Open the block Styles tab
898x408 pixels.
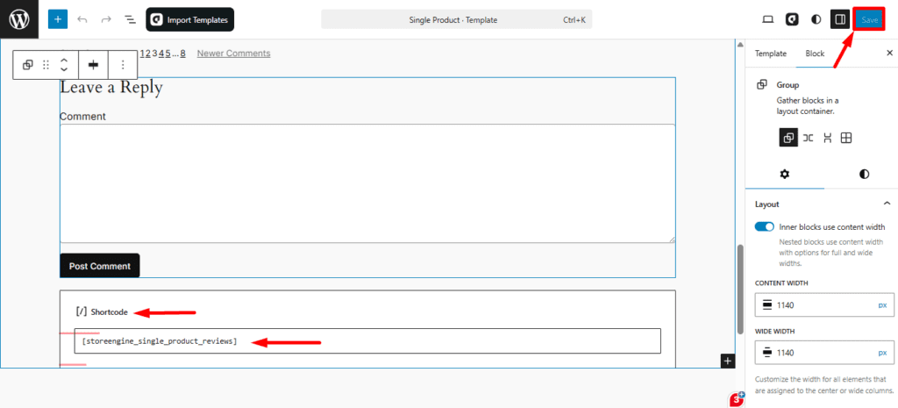pyautogui.click(x=864, y=175)
